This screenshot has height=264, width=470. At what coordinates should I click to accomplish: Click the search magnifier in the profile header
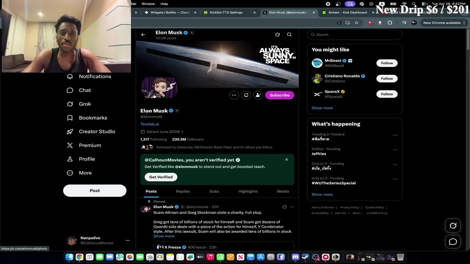click(289, 34)
